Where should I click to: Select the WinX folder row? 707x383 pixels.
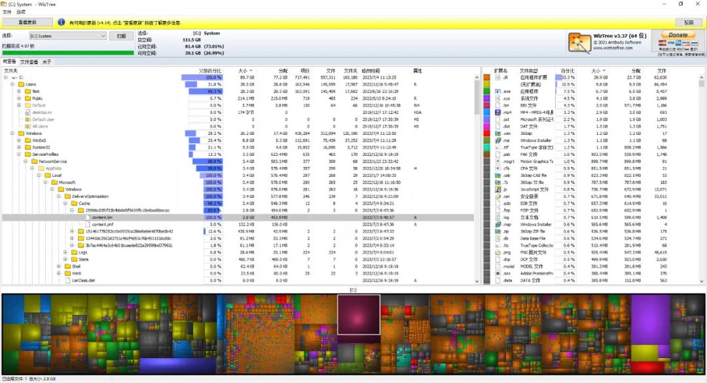coord(238,274)
